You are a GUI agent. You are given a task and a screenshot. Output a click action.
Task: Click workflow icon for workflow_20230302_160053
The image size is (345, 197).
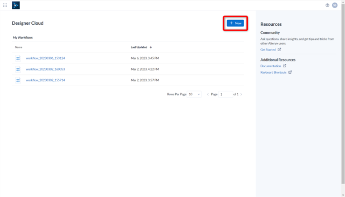[x=18, y=69]
